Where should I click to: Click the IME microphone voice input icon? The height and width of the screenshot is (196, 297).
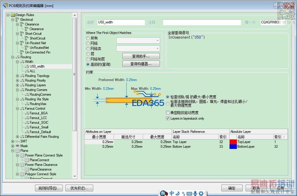click(x=195, y=193)
